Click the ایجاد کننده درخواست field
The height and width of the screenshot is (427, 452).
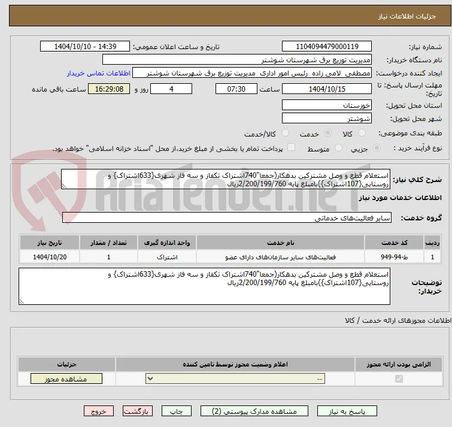click(252, 73)
